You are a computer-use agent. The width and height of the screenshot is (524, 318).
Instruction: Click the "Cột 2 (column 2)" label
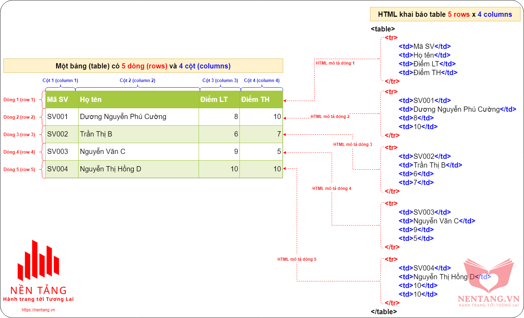pos(138,81)
